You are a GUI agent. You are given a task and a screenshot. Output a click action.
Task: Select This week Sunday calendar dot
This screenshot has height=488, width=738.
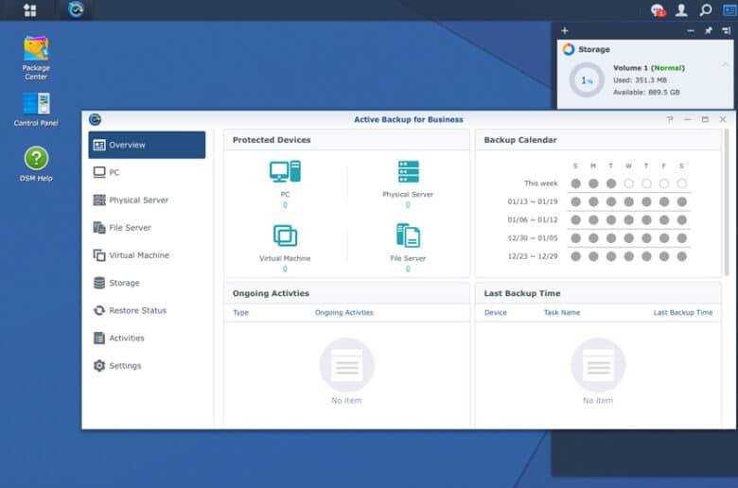pyautogui.click(x=575, y=183)
